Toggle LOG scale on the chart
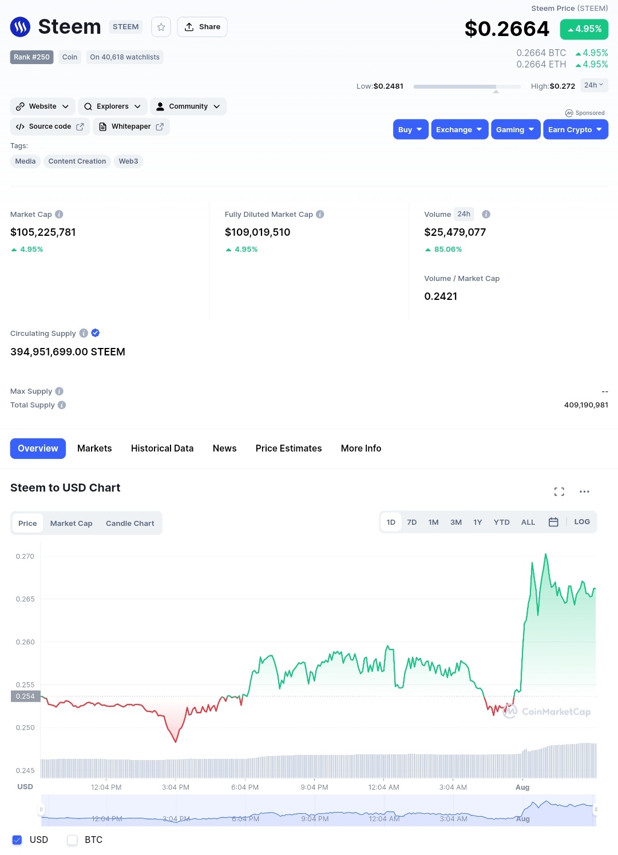The height and width of the screenshot is (855, 618). click(582, 522)
